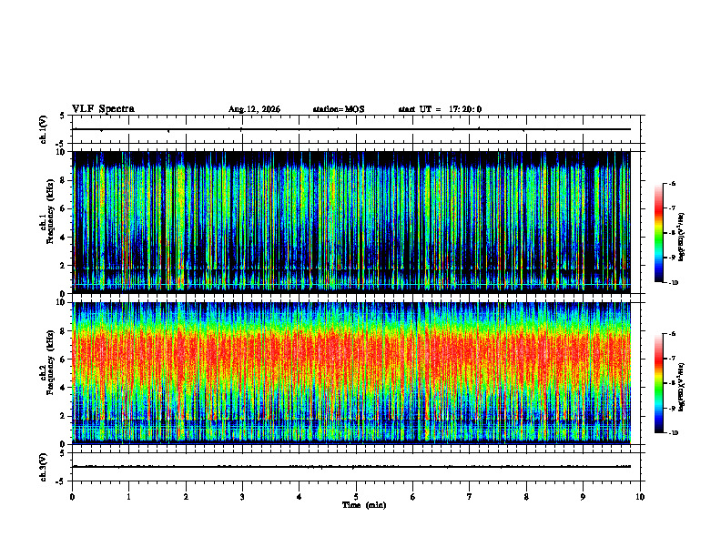The image size is (721, 557).
Task: Click the ch.1 voltage waveform trace
Action: [x=351, y=129]
